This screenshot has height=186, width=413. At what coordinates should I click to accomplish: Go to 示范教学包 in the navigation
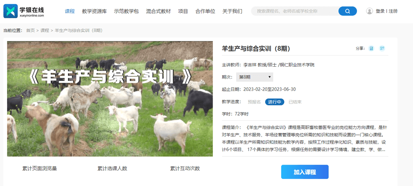tap(126, 11)
